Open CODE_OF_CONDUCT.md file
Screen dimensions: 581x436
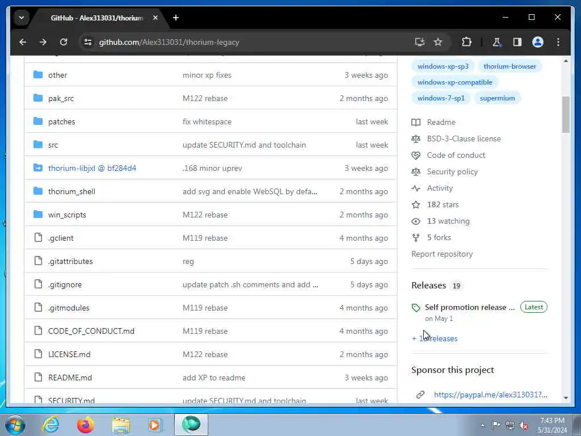[x=91, y=331]
